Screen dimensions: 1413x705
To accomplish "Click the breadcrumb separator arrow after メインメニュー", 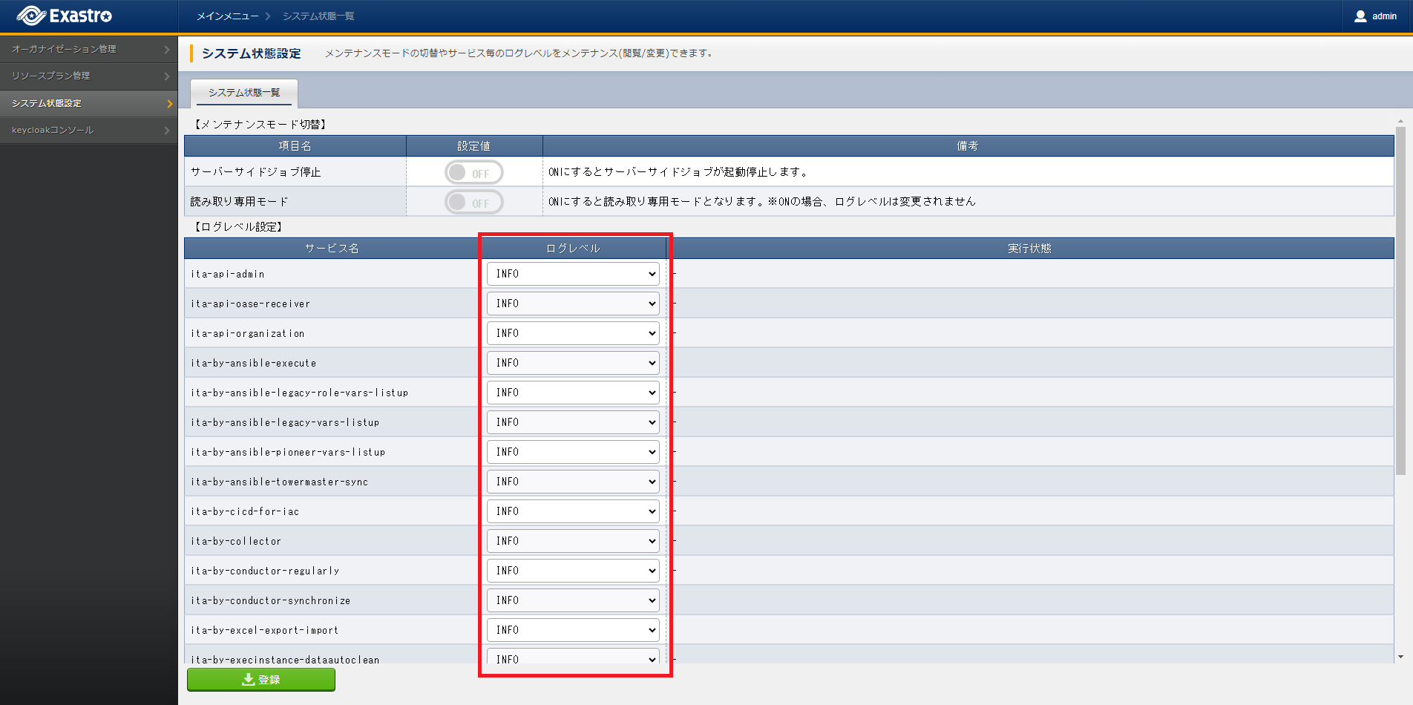I will coord(268,16).
